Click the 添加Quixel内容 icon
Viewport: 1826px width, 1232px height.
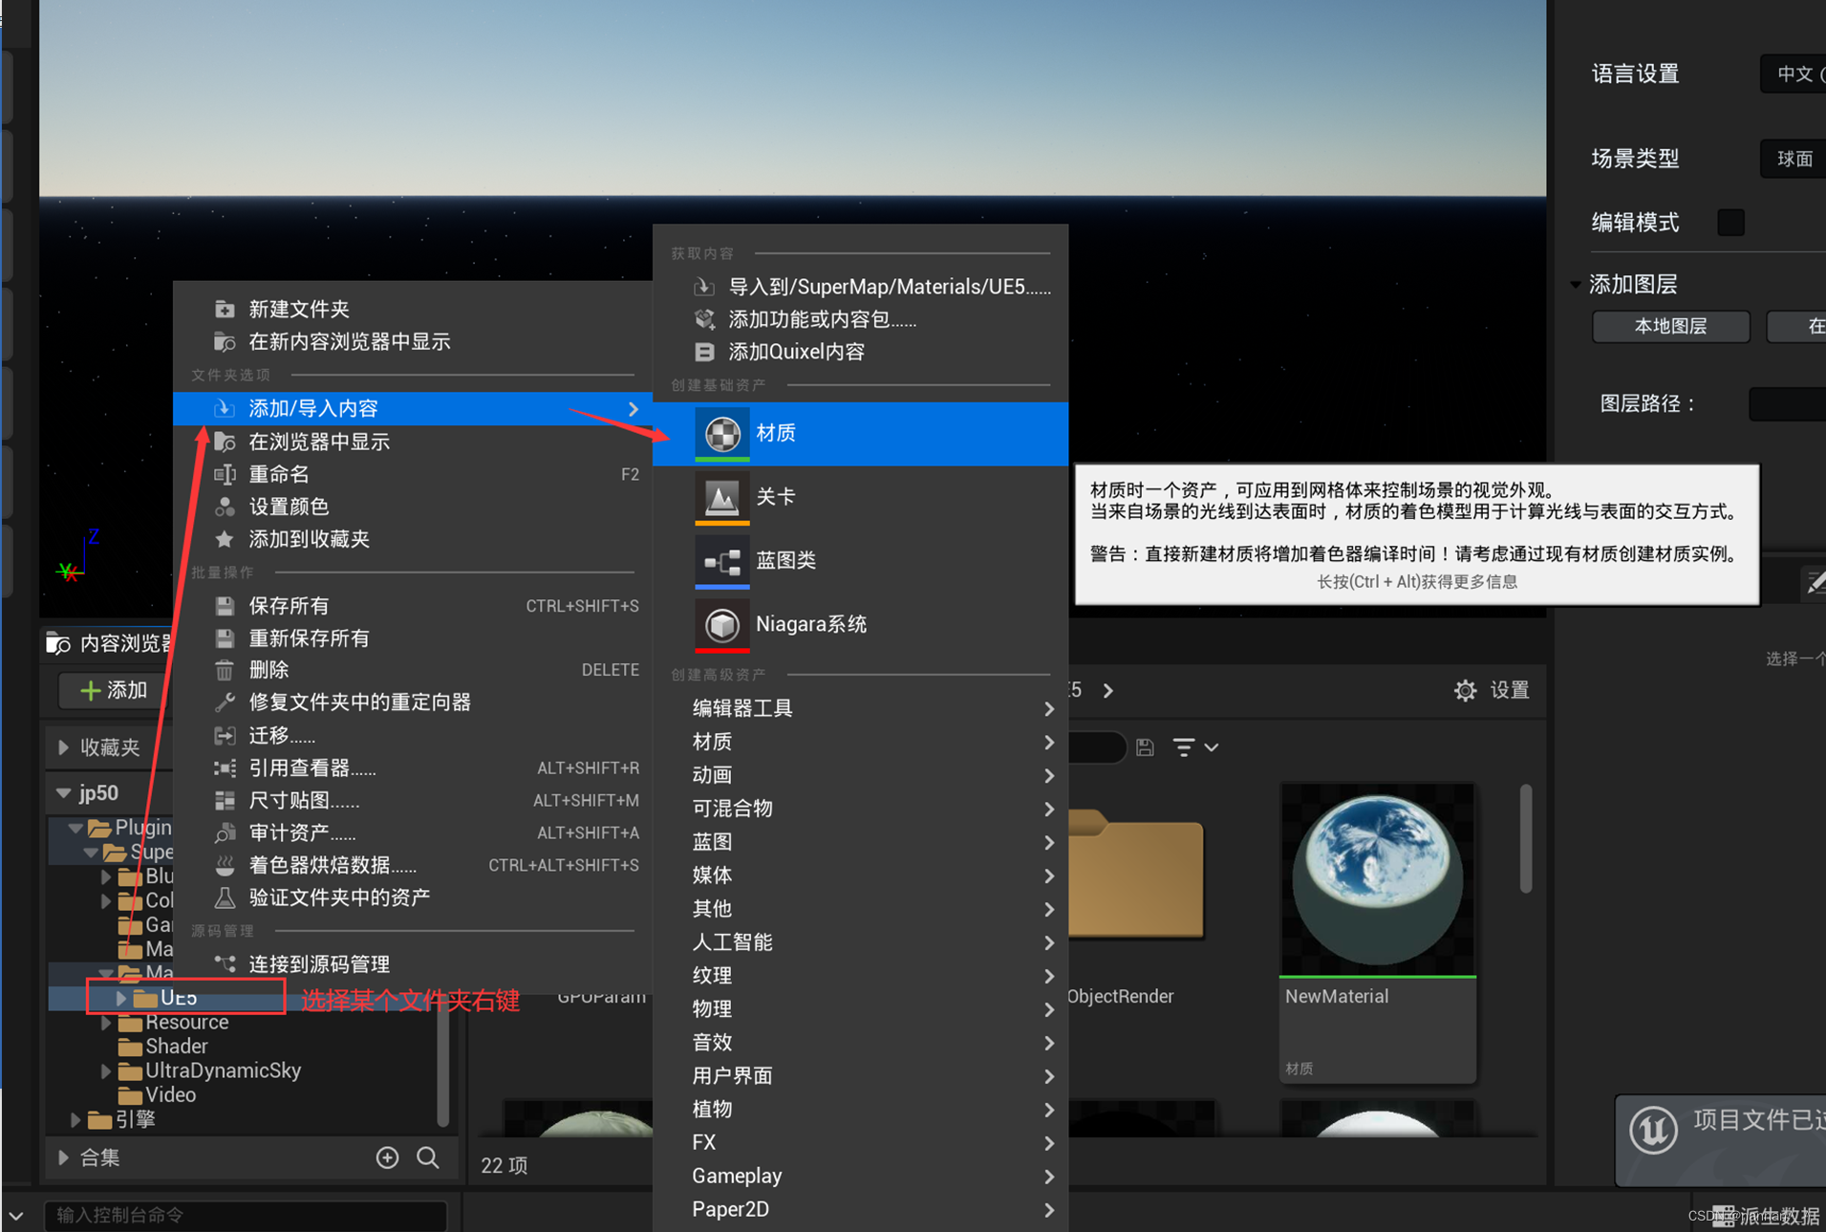tap(704, 352)
